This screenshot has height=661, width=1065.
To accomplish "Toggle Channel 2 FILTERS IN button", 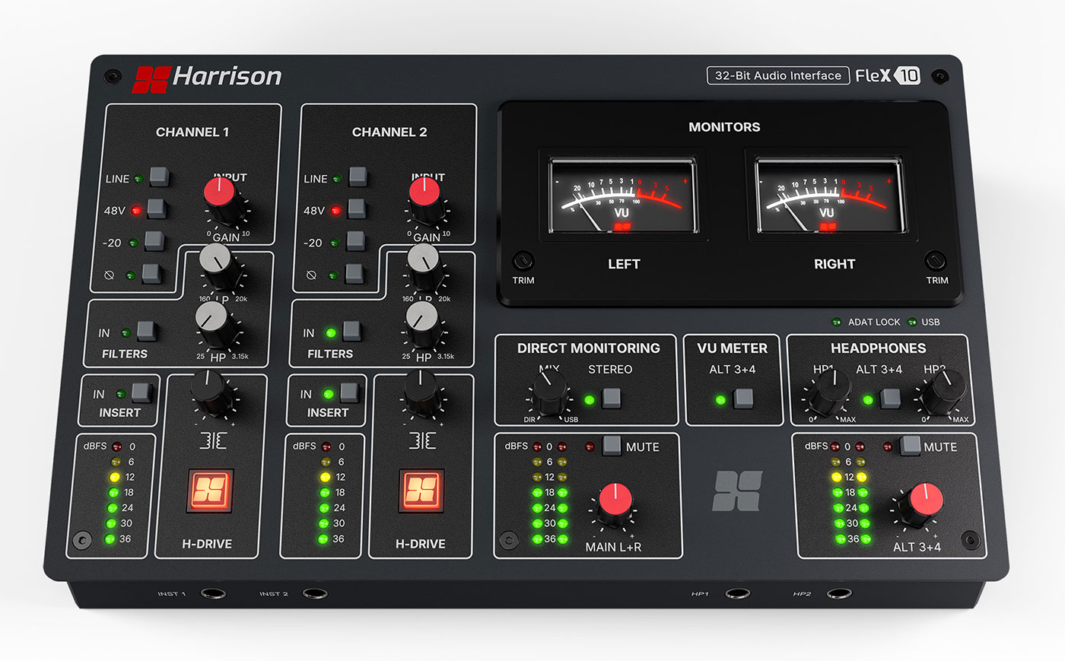I will tap(351, 331).
